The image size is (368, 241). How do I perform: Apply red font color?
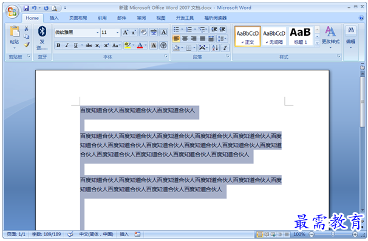[x=140, y=45]
